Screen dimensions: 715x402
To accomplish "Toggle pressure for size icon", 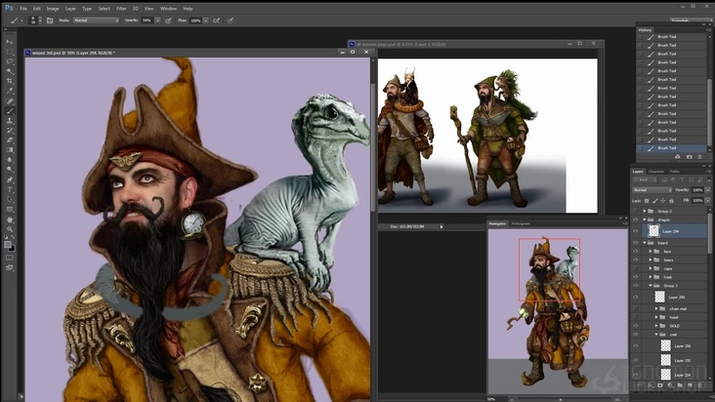I will 231,20.
